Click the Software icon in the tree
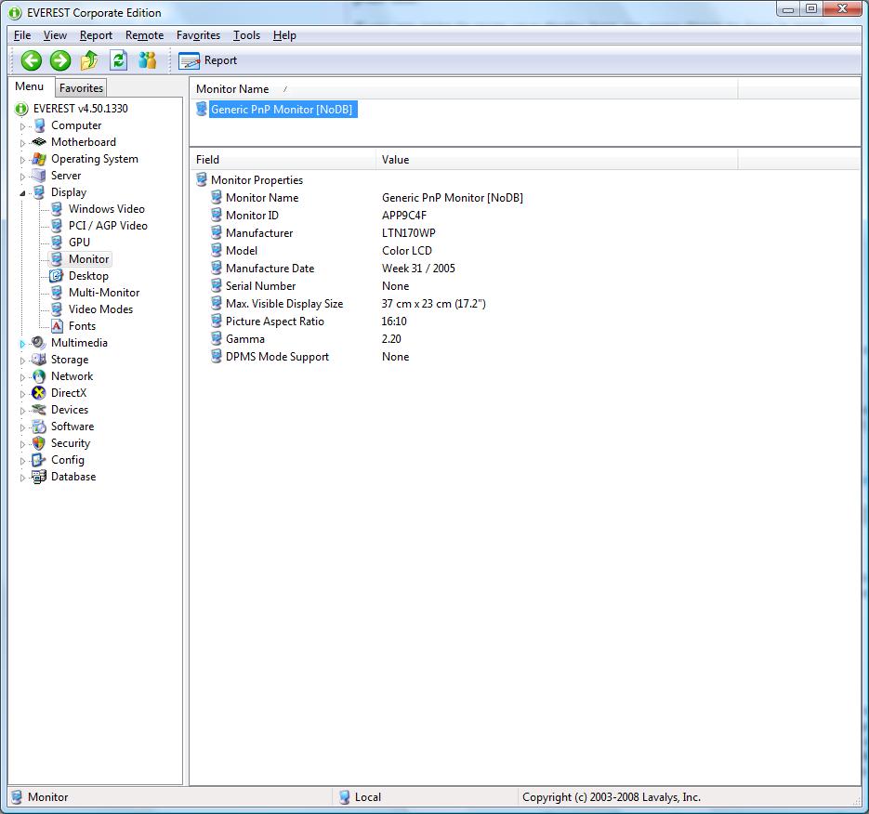869x814 pixels. click(x=39, y=427)
